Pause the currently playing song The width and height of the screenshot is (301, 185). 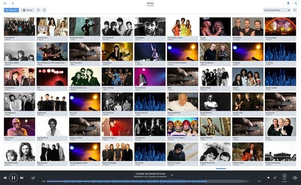click(x=13, y=178)
